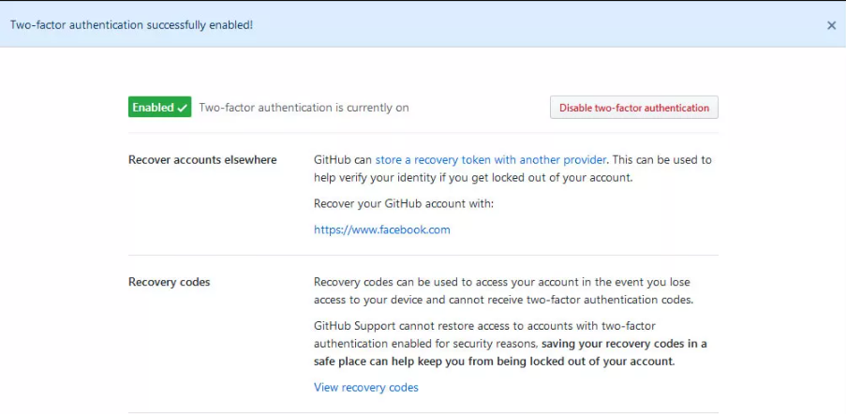Click the 'Two-factor authentication successfully enabled!' banner message

tap(131, 24)
